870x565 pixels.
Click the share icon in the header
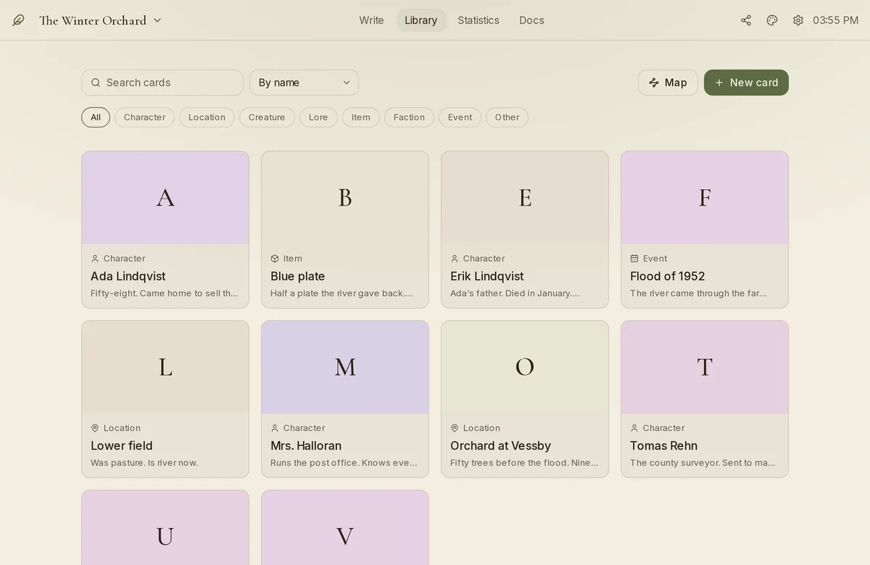[746, 20]
